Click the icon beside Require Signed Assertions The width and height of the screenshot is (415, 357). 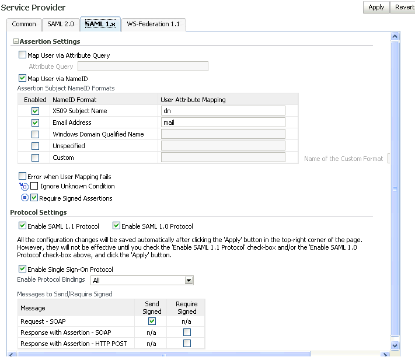[x=24, y=198]
